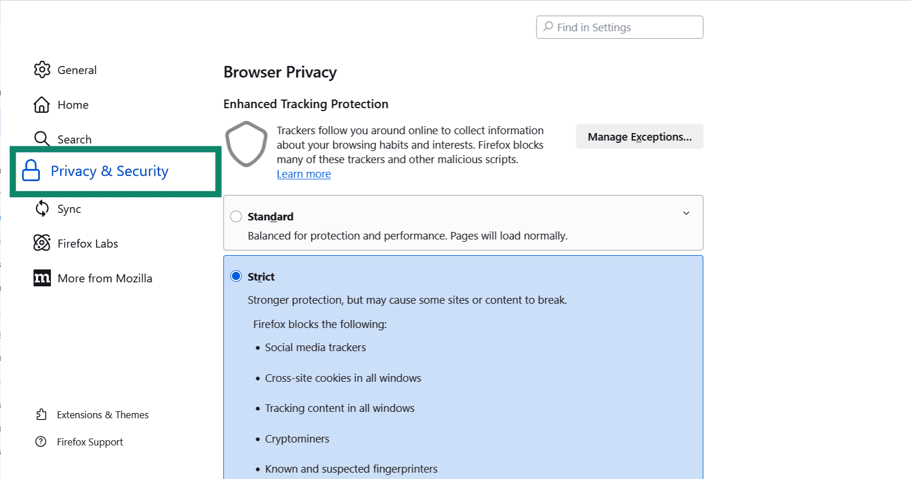Click the Extensions & Themes puzzle icon
This screenshot has width=911, height=479.
coord(41,414)
